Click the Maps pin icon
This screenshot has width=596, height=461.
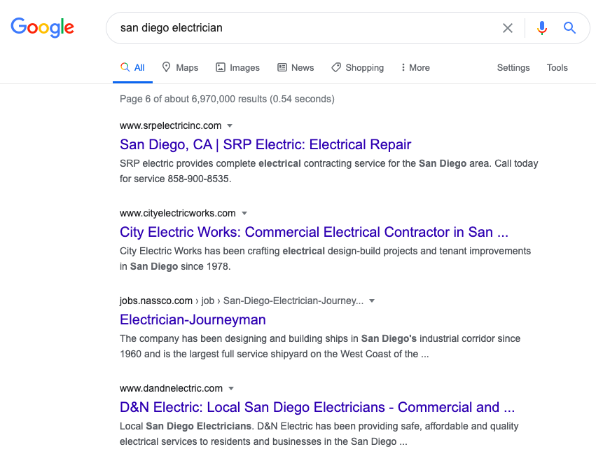click(166, 67)
